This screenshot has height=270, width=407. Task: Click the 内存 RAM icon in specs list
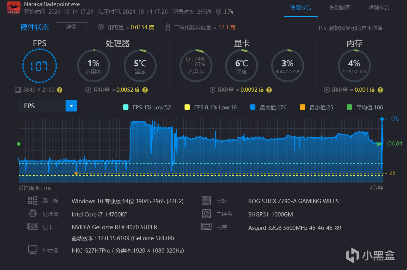click(x=206, y=227)
